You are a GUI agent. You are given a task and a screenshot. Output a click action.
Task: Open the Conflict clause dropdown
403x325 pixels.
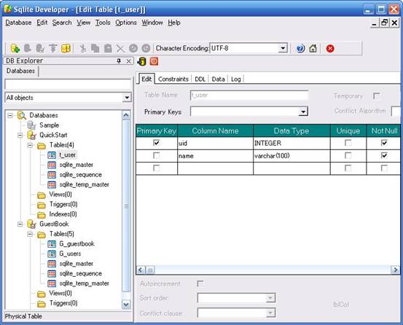(x=270, y=313)
